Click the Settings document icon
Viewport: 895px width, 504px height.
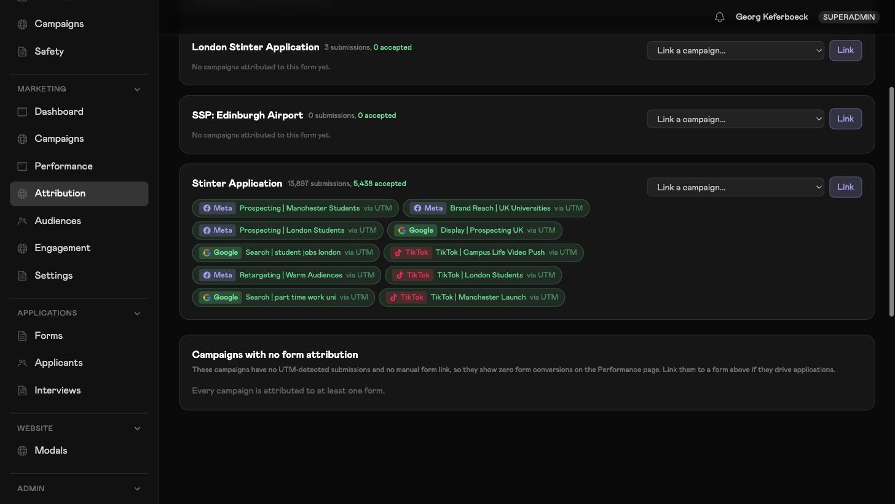pyautogui.click(x=22, y=276)
